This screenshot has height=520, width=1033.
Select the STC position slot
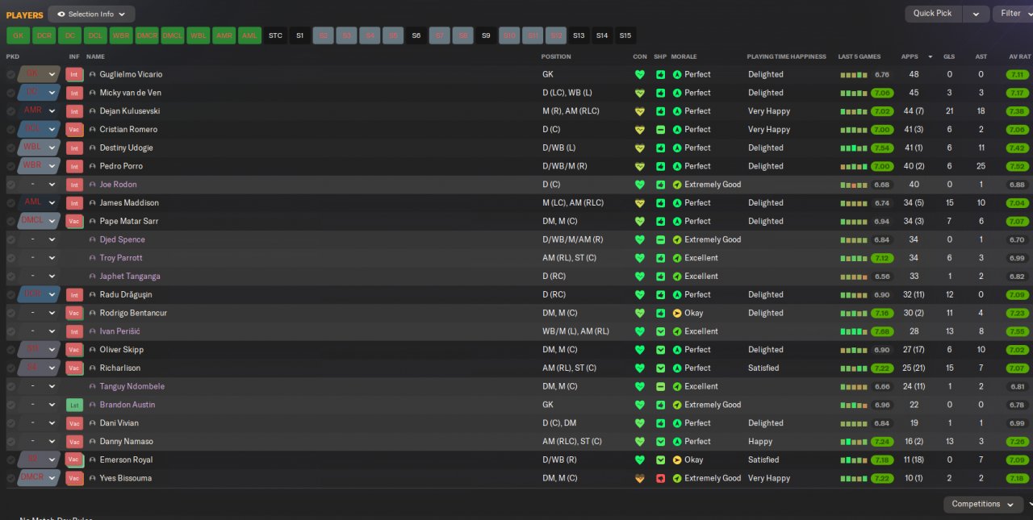[x=275, y=35]
